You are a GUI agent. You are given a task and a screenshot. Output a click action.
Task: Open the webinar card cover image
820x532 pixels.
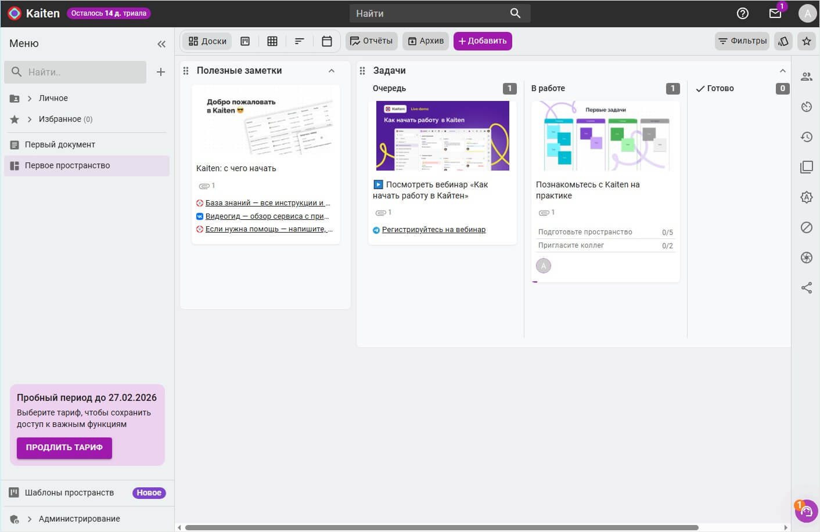[443, 136]
